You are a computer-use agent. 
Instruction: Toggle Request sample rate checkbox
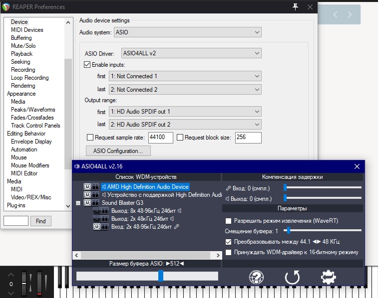point(90,138)
